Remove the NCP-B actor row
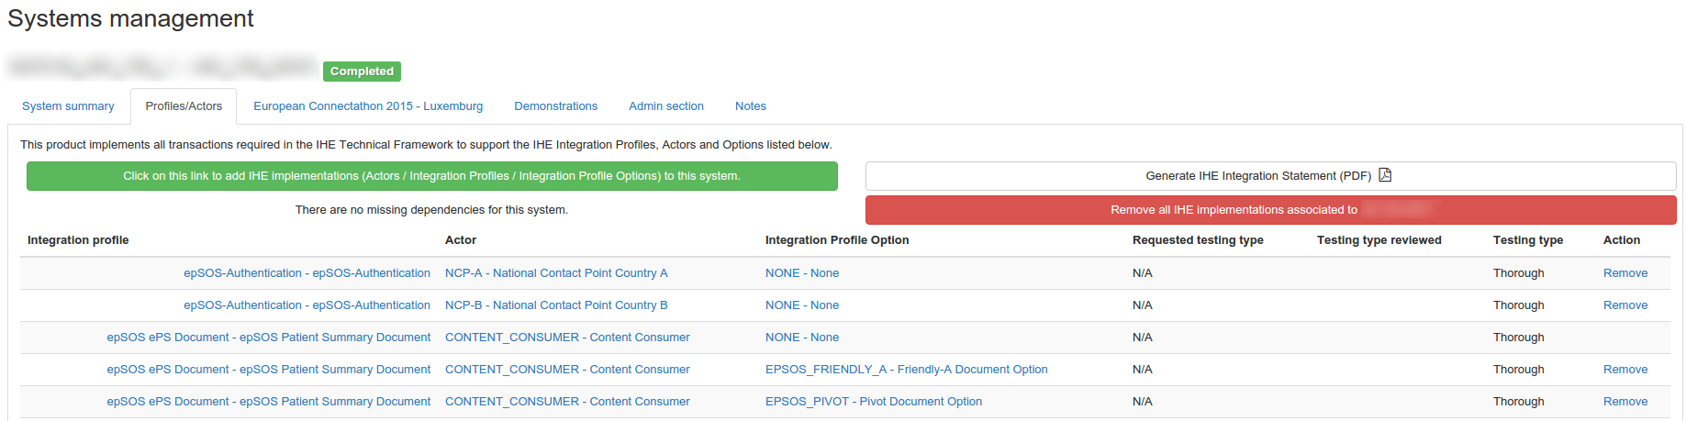Screen dimensions: 1686x421 click(x=1625, y=305)
